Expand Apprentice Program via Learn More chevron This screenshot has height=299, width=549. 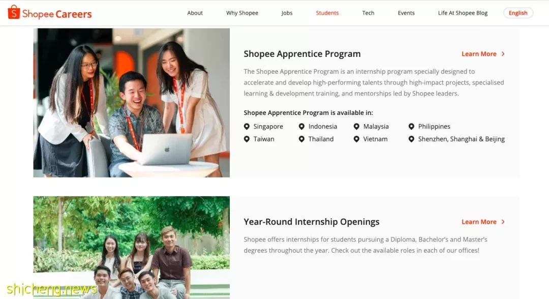[x=503, y=54]
